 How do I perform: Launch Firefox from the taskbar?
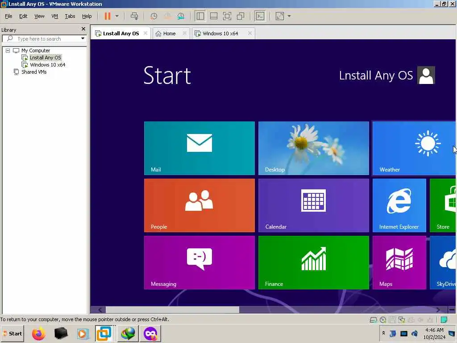(38, 334)
